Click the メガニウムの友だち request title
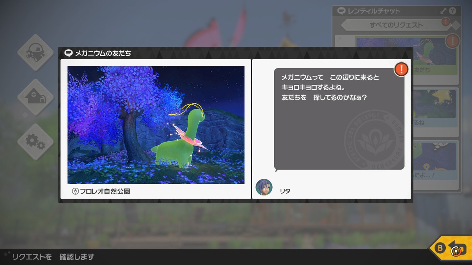Screen dimensions: 472x265 [x=103, y=53]
